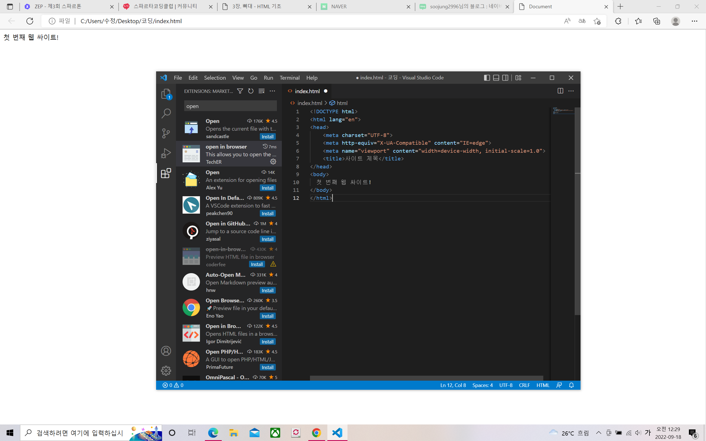Open Windows Start menu
Screen dimensions: 706x441
click(x=10, y=432)
